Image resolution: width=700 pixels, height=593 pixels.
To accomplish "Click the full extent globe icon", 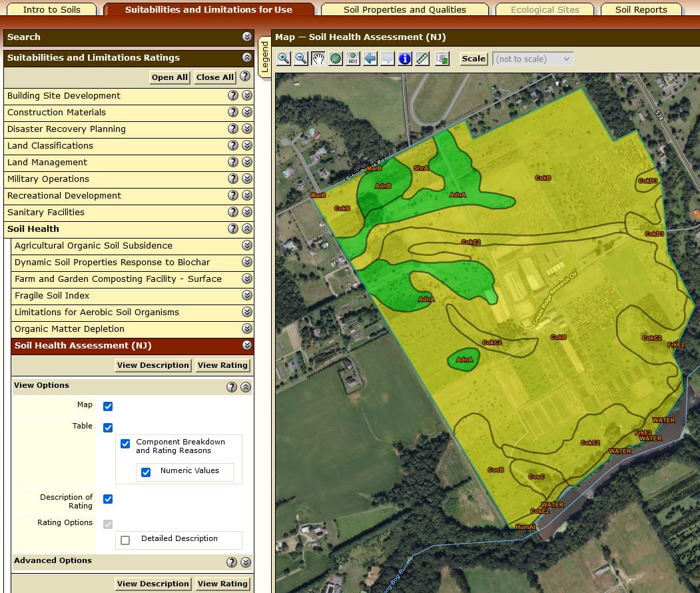I will [336, 59].
